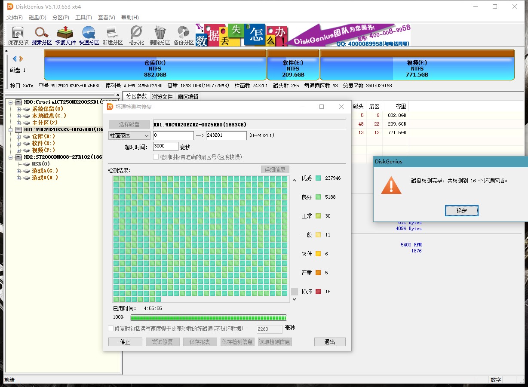Click the 退出 button

click(329, 342)
